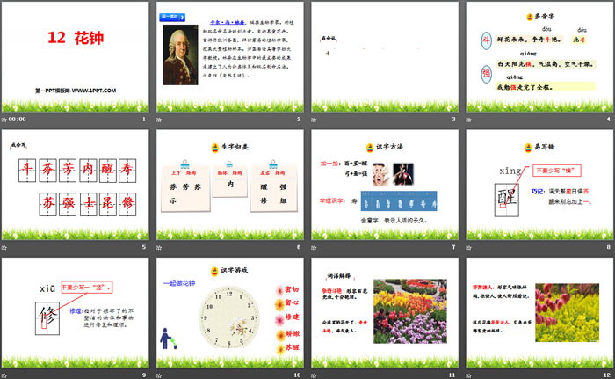Click the animation star icon under slide 2
The height and width of the screenshot is (379, 615).
click(159, 120)
